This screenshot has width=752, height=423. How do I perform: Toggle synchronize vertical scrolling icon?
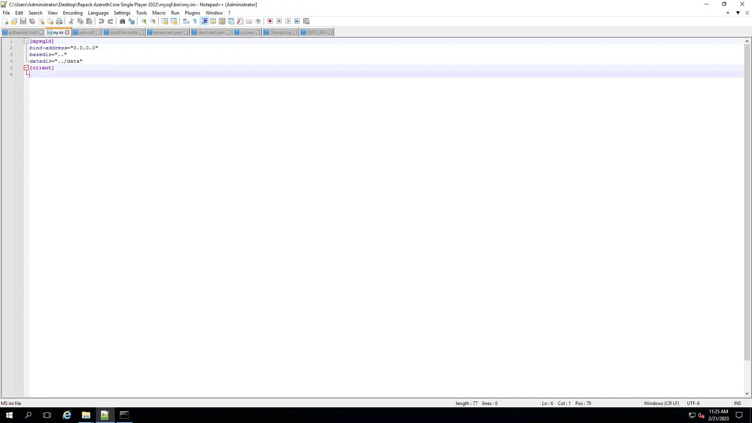pyautogui.click(x=165, y=21)
